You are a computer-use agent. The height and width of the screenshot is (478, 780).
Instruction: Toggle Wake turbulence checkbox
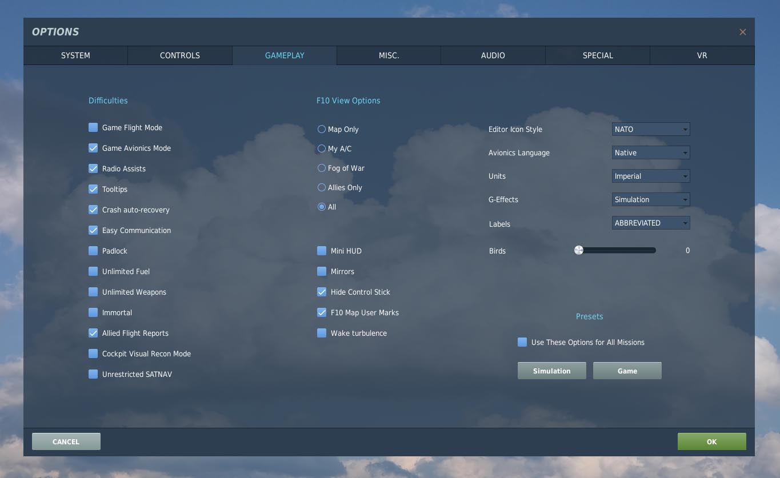322,333
